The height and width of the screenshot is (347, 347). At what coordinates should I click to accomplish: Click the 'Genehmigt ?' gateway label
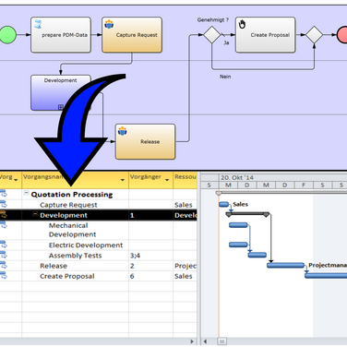click(x=213, y=19)
